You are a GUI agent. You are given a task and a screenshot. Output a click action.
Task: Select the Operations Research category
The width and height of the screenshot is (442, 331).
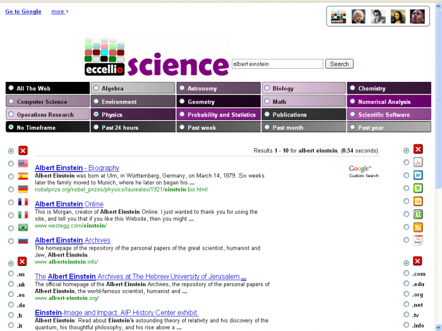click(x=47, y=114)
